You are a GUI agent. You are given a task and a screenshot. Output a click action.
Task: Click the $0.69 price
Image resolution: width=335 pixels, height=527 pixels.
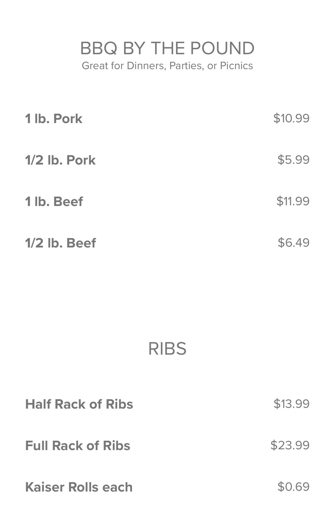click(x=293, y=487)
